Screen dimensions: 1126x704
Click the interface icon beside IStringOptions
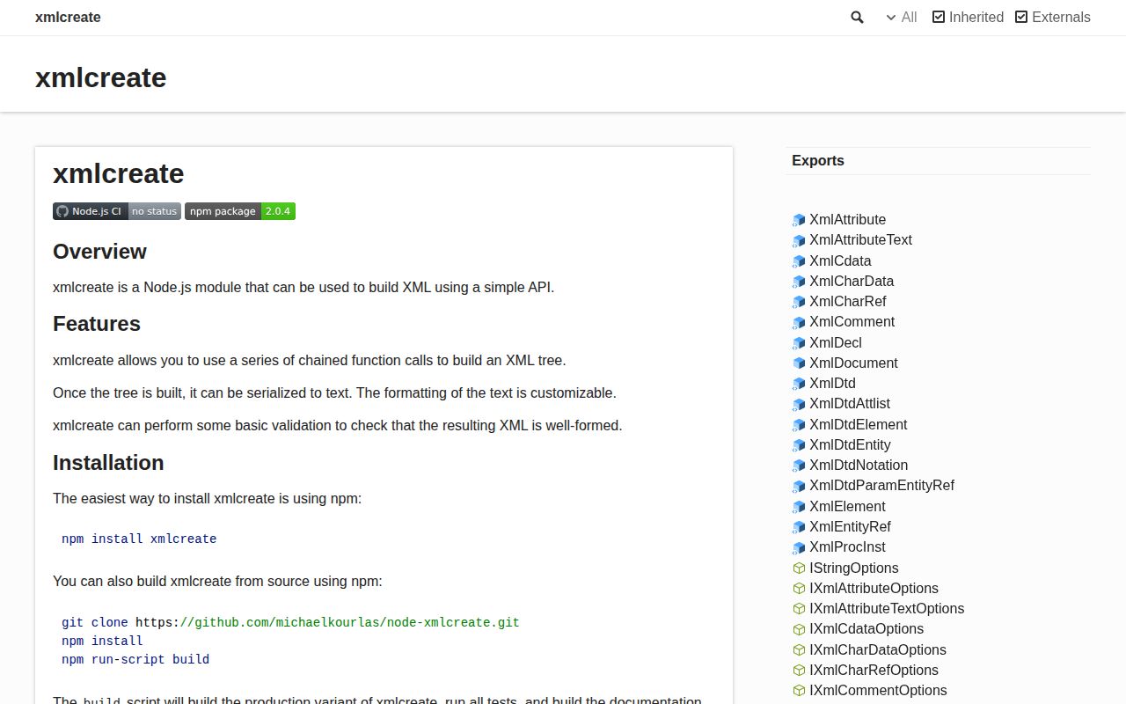[x=799, y=568]
